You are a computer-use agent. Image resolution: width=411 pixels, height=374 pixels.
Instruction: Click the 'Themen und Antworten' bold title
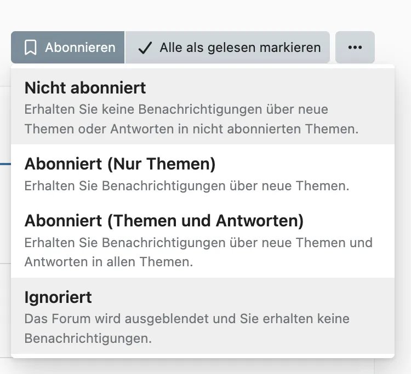pos(206,221)
